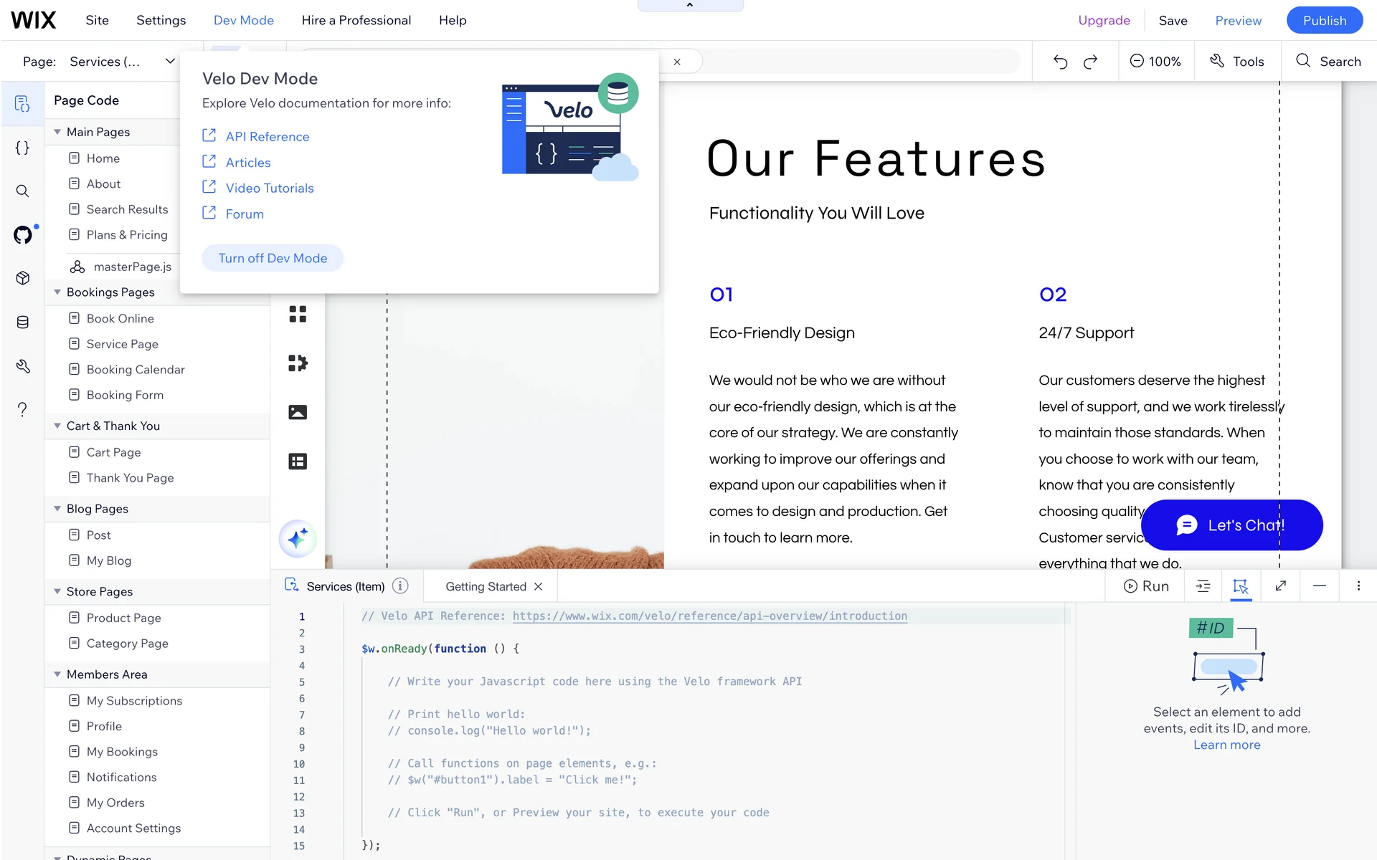Click the format code icon
Screen dimensions: 1377x860
[1203, 586]
